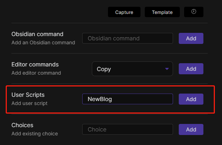
Task: Focus the Obsidian command input field
Action: pos(128,38)
